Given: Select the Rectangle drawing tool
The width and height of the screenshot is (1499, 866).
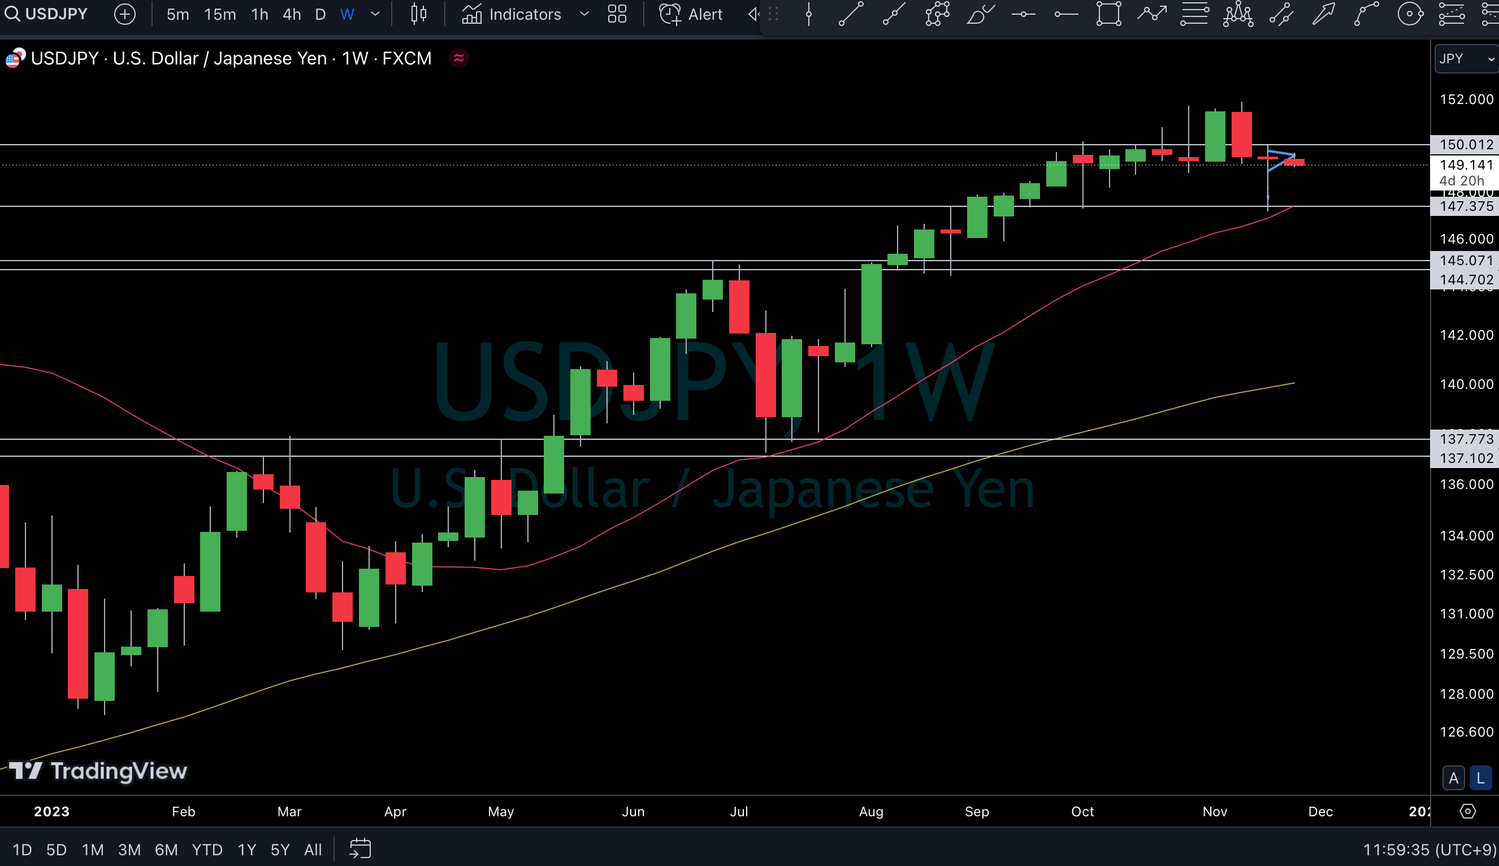Looking at the screenshot, I should [1108, 14].
